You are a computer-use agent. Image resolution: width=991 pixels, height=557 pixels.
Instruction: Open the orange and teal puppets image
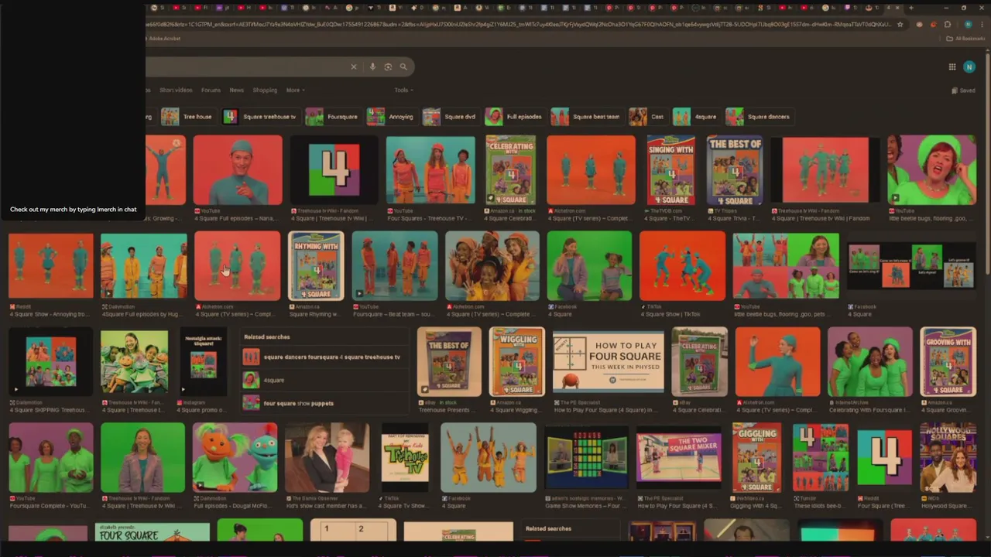pos(235,457)
